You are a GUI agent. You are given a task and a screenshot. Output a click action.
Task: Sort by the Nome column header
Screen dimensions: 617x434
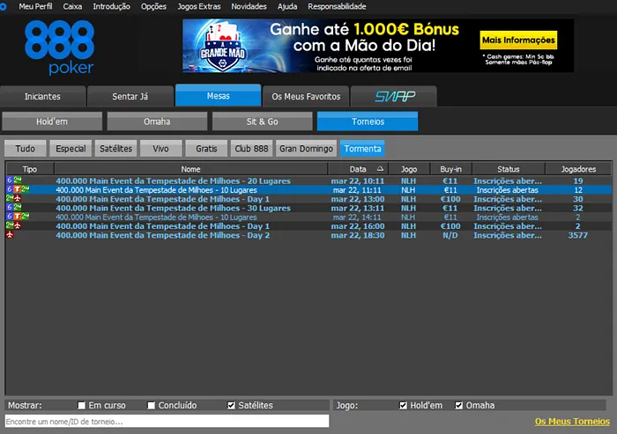(191, 169)
